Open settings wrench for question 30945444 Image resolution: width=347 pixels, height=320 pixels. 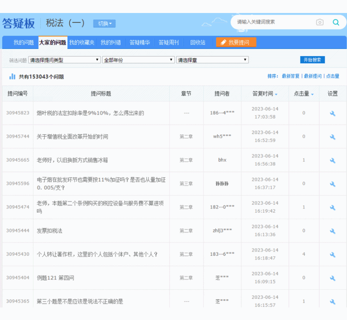pos(333,230)
